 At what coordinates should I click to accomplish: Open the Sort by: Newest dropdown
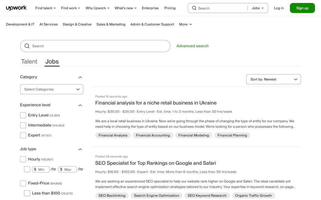(273, 79)
